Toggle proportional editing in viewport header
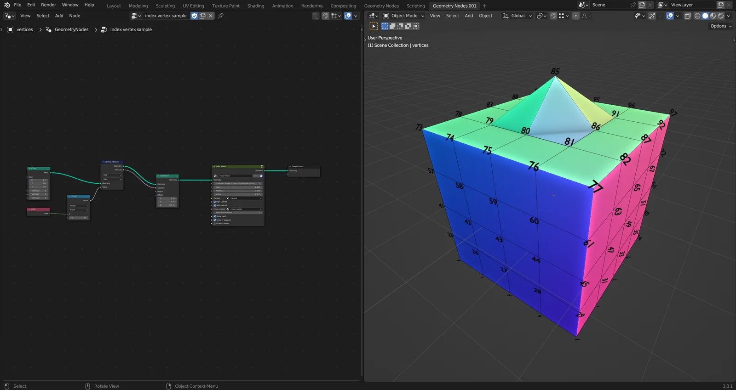The height and width of the screenshot is (390, 736). coord(575,16)
